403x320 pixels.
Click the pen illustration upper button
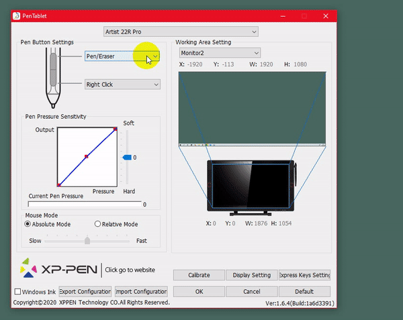coord(53,61)
